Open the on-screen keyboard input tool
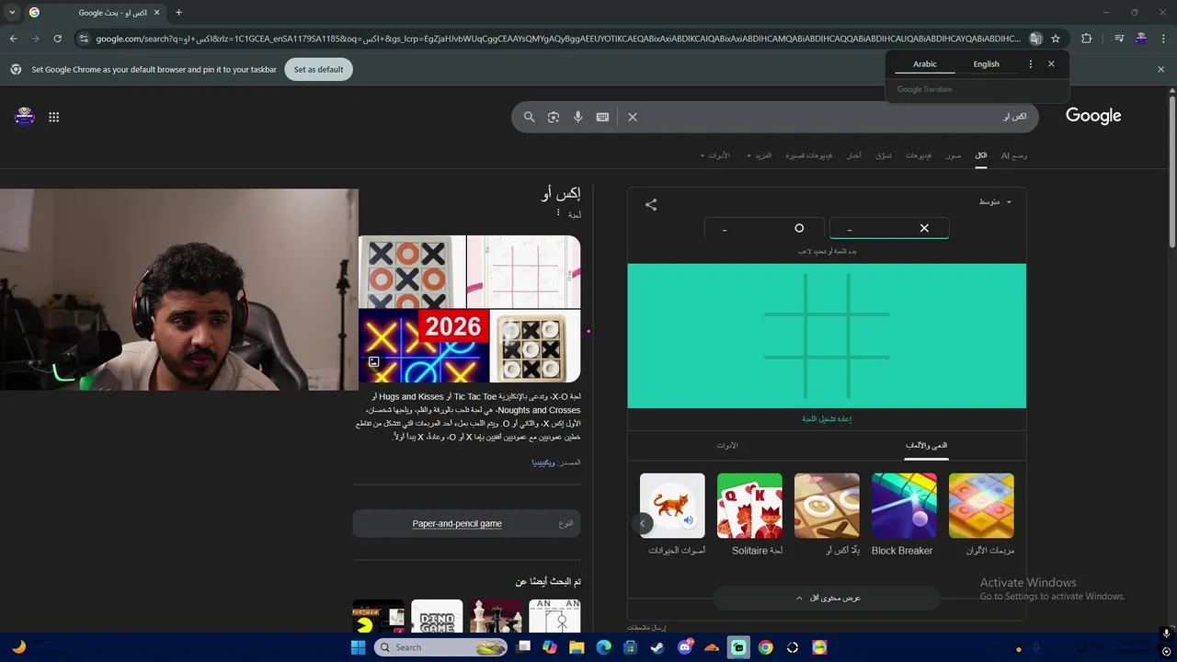The width and height of the screenshot is (1177, 662). [x=602, y=117]
